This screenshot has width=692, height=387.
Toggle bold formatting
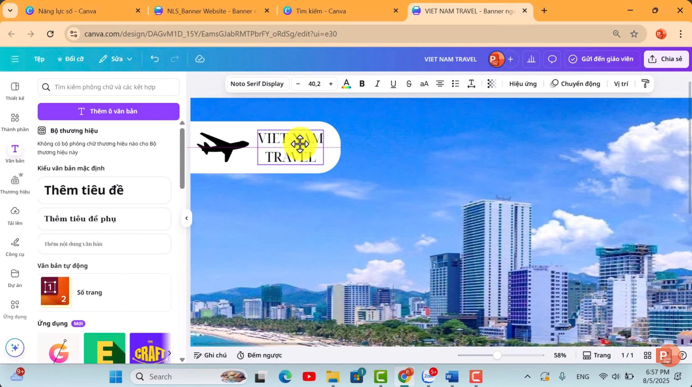pyautogui.click(x=362, y=84)
